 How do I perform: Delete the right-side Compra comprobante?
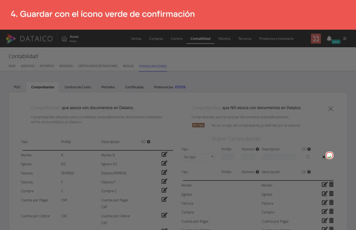pos(331,211)
